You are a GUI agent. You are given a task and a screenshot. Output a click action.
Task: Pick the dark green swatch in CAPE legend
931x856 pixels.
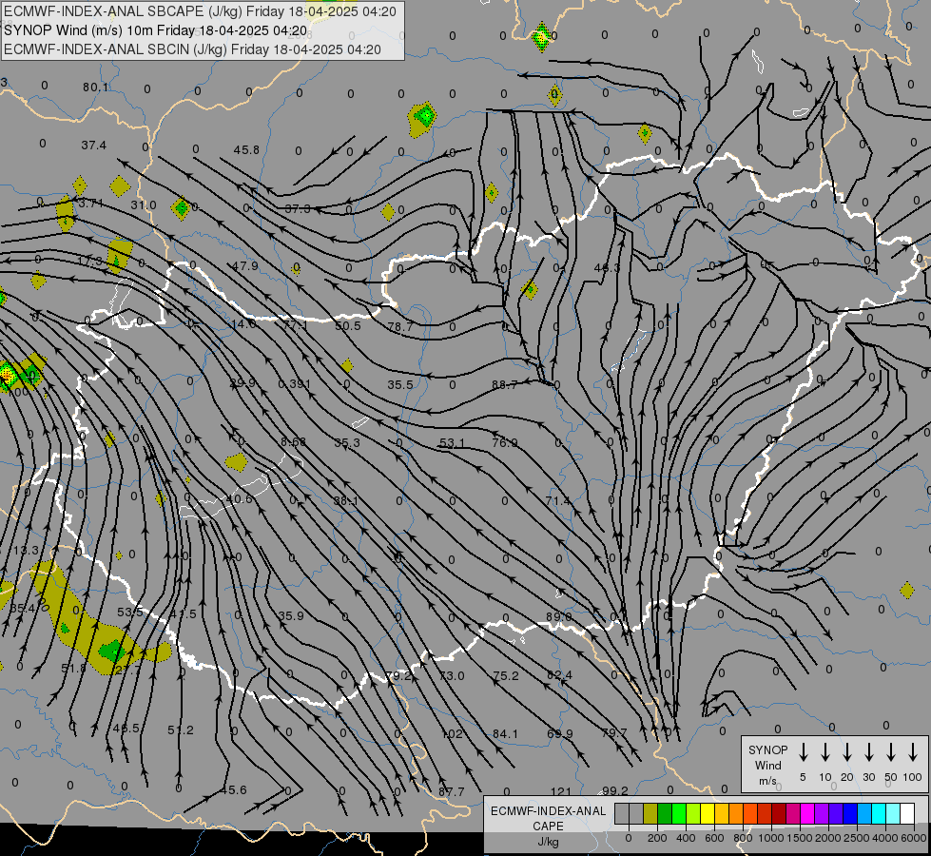pos(665,814)
